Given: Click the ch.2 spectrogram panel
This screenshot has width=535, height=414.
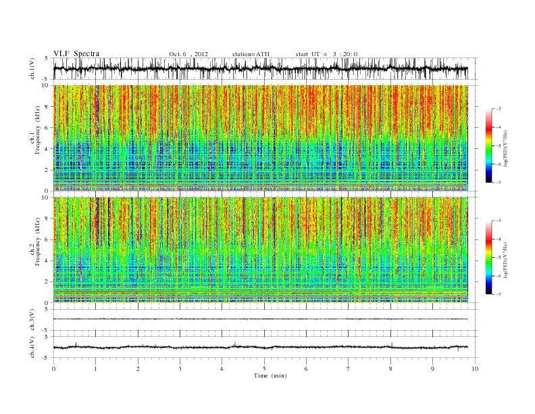Looking at the screenshot, I should [x=261, y=250].
